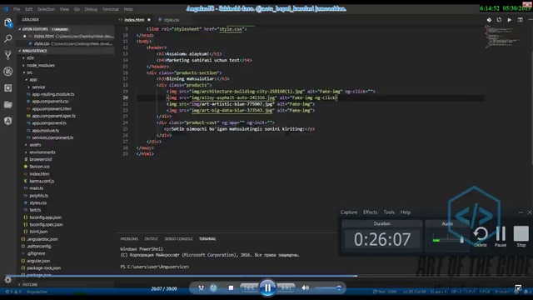Switch to the Output panel tab
The height and width of the screenshot is (300, 533).
[x=152, y=239]
